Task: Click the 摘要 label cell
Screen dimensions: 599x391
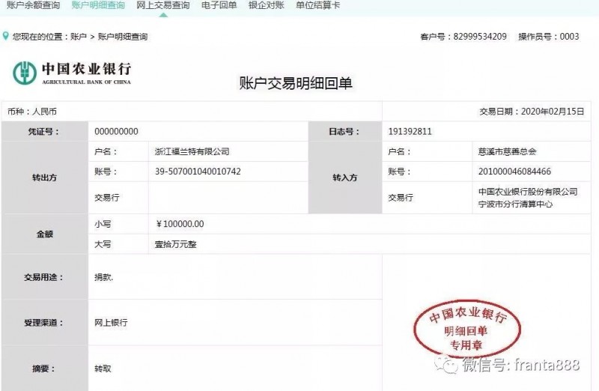Action: (x=45, y=369)
